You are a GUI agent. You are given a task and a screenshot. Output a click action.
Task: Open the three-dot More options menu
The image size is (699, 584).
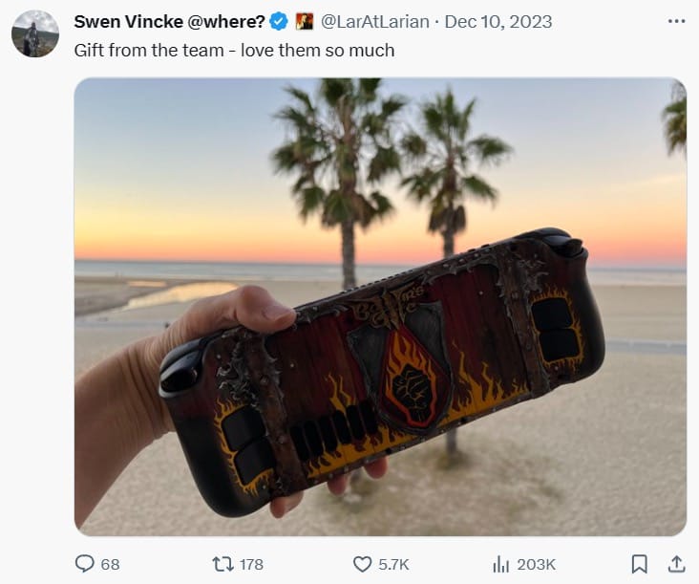[676, 21]
